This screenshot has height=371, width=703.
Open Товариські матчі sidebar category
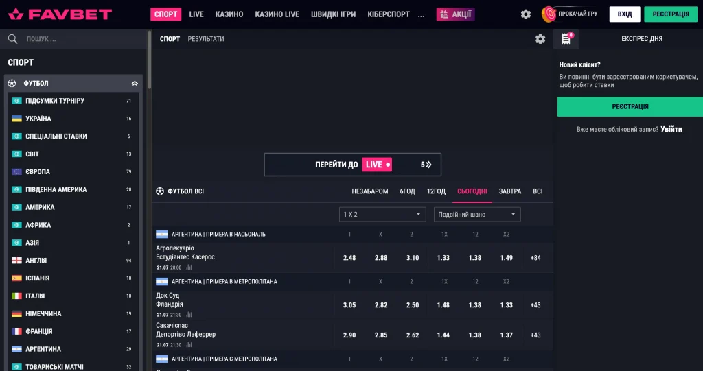[x=73, y=367]
